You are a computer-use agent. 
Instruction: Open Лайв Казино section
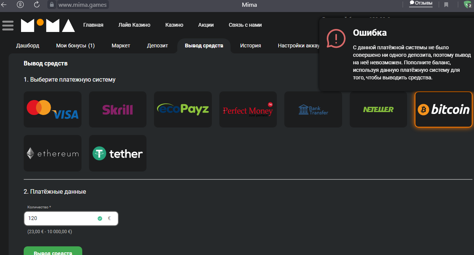(134, 25)
